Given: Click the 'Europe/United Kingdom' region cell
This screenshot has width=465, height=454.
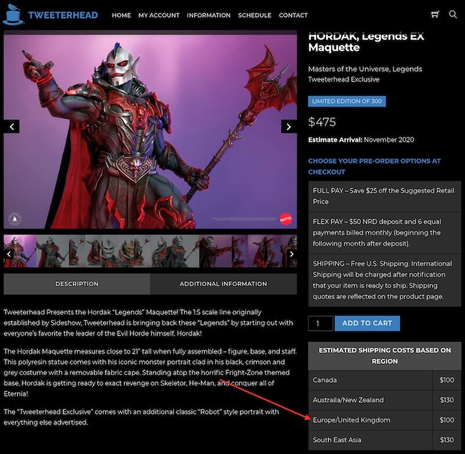Looking at the screenshot, I should pyautogui.click(x=370, y=420).
